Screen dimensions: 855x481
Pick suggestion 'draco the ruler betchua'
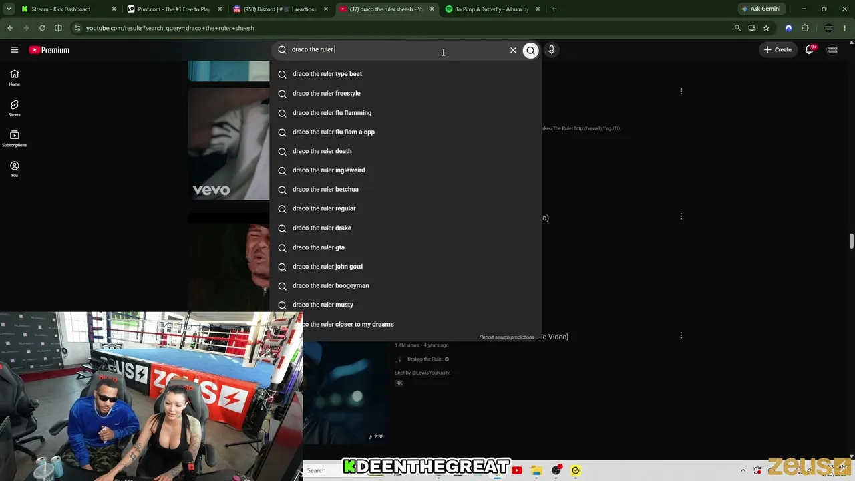(405, 190)
